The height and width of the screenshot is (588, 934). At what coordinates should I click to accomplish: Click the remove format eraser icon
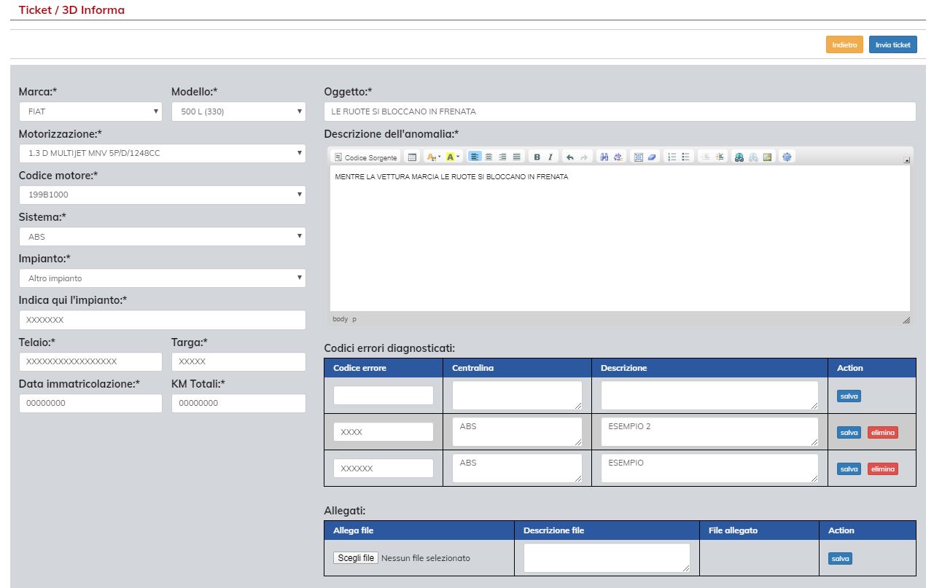(x=652, y=157)
